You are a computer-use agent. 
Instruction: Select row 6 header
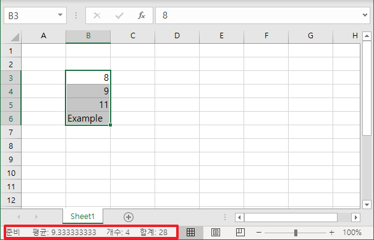(x=11, y=118)
